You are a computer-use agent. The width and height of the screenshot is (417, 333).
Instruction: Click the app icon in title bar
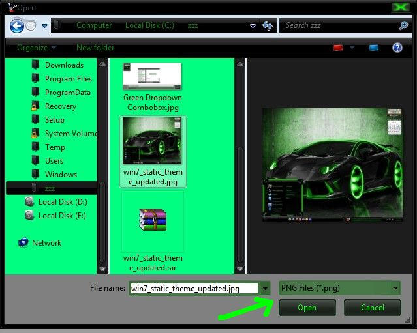12,7
